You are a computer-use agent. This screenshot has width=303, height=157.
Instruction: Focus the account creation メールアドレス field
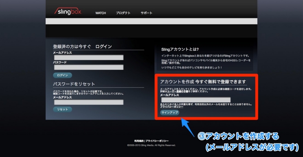click(x=196, y=100)
